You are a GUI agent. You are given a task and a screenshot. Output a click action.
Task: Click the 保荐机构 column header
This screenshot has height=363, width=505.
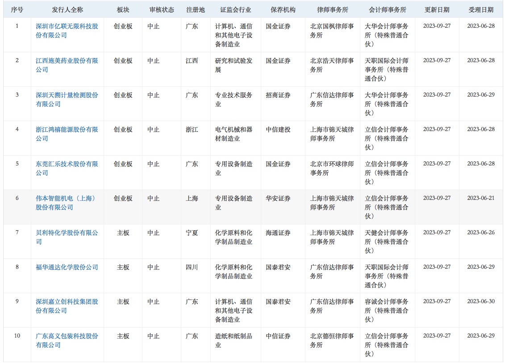coord(283,10)
